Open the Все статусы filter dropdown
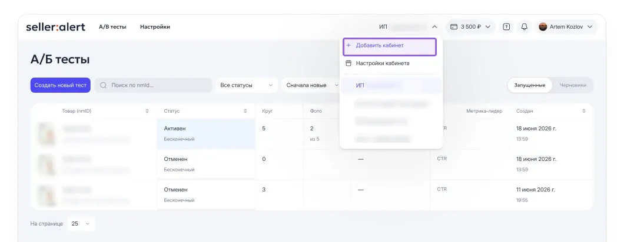The height and width of the screenshot is (242, 624). (247, 85)
